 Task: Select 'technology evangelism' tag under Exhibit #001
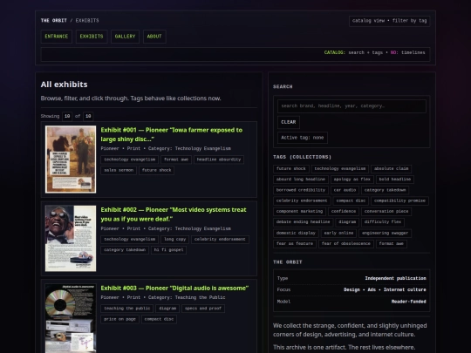(129, 160)
